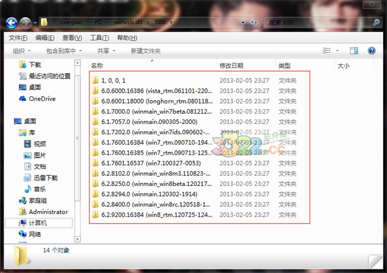Select 家庭组 in navigation pane
Screen dimensions: 387x273
32,201
